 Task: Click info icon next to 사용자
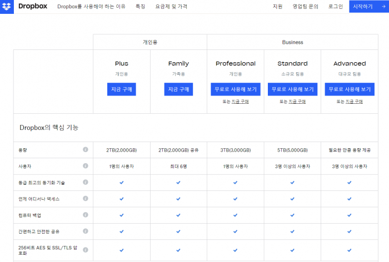click(86, 166)
